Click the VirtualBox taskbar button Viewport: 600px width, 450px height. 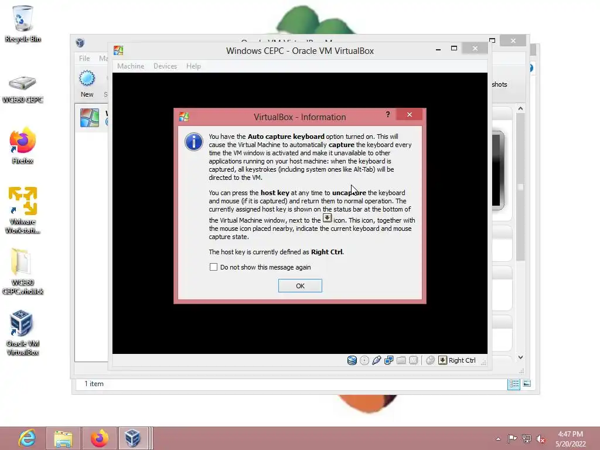tap(133, 438)
